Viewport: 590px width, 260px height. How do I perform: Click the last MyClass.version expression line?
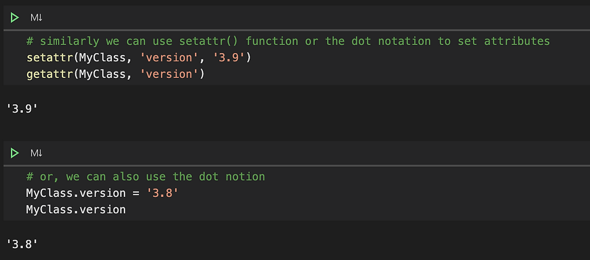[76, 210]
